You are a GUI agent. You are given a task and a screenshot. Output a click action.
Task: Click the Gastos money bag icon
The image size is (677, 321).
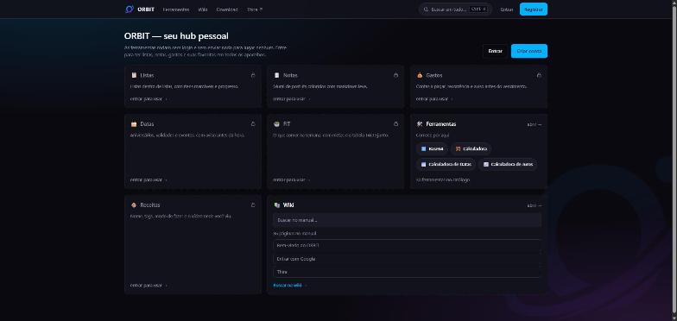[x=420, y=75]
